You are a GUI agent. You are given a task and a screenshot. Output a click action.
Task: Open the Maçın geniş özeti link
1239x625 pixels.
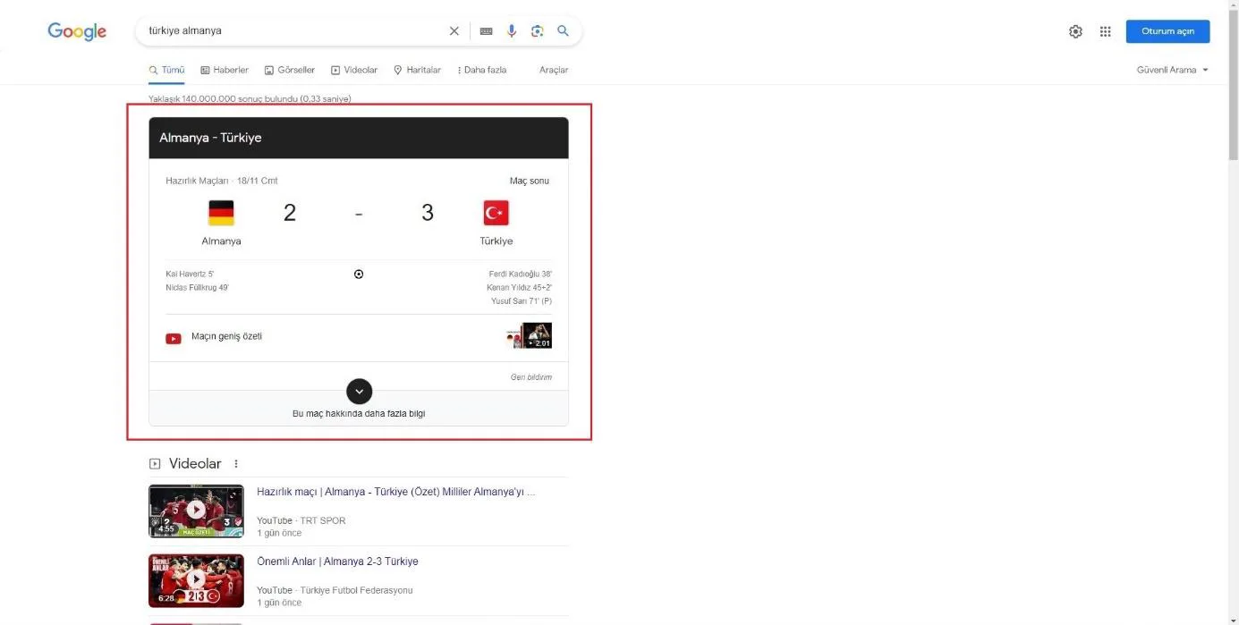pyautogui.click(x=226, y=337)
